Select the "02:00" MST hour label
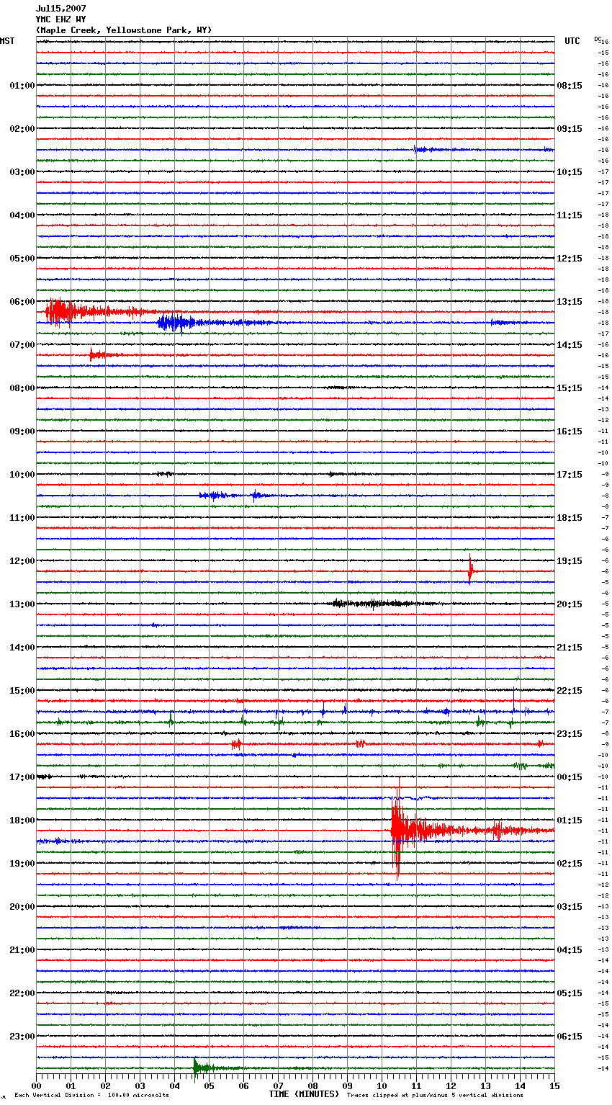612x1105 pixels. click(x=22, y=129)
